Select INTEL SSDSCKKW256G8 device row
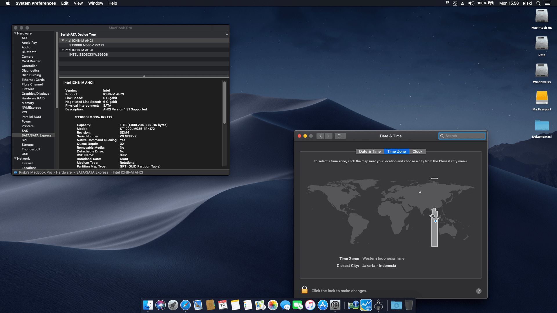The height and width of the screenshot is (313, 557). (x=88, y=54)
